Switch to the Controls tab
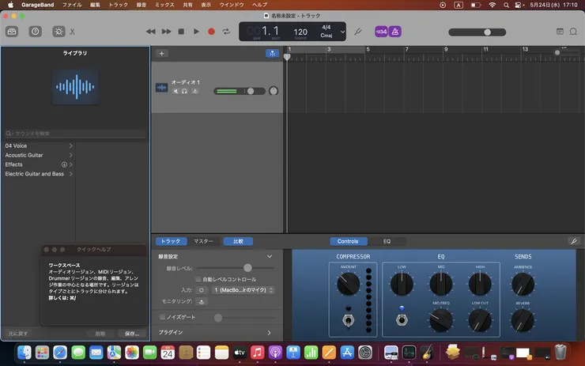The width and height of the screenshot is (585, 366). (x=348, y=241)
